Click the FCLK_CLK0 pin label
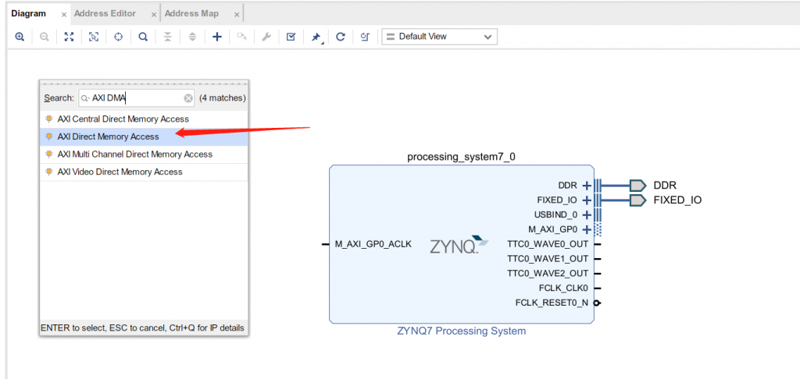The height and width of the screenshot is (379, 800). coord(563,288)
